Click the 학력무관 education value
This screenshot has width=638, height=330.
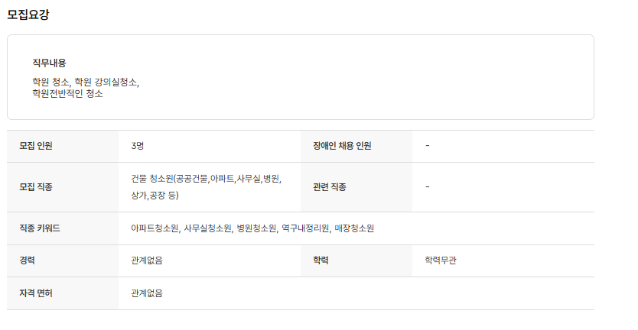pyautogui.click(x=441, y=260)
